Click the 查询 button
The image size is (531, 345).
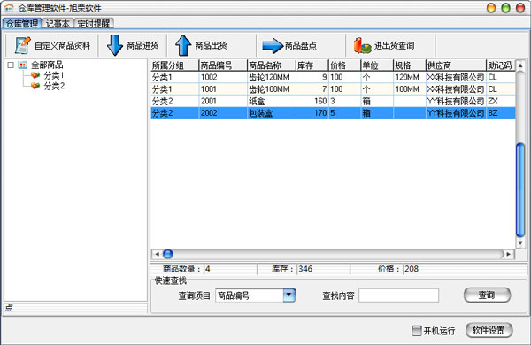click(487, 295)
